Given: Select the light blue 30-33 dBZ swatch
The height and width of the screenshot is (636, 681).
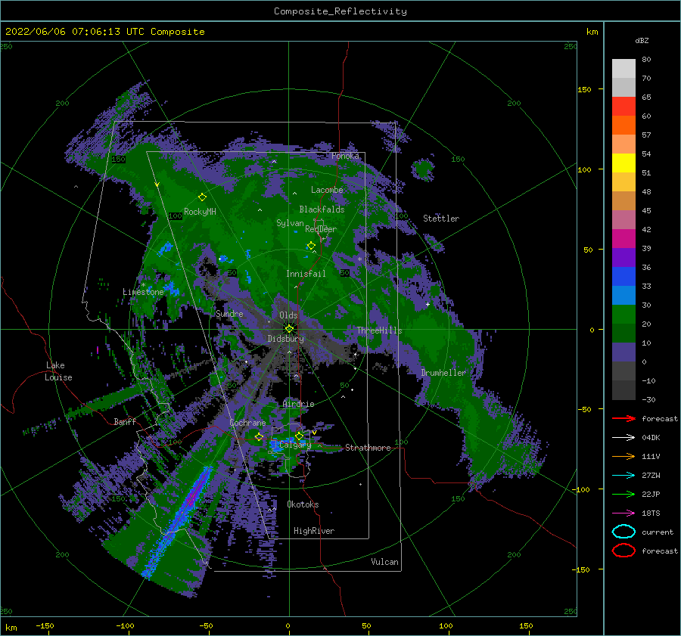Looking at the screenshot, I should coord(623,295).
